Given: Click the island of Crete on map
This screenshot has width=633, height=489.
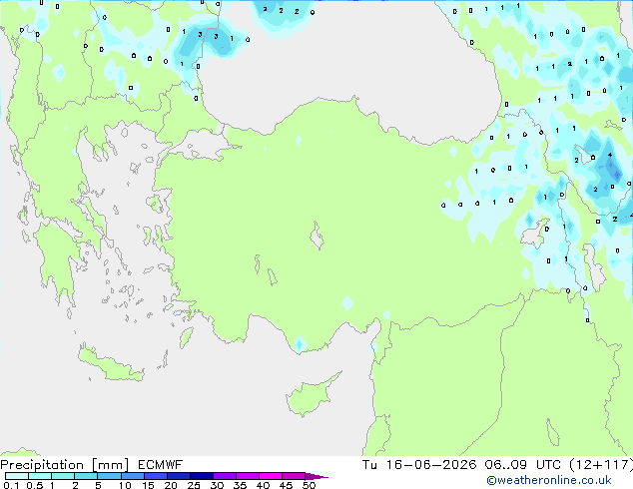Looking at the screenshot, I should 110,364.
